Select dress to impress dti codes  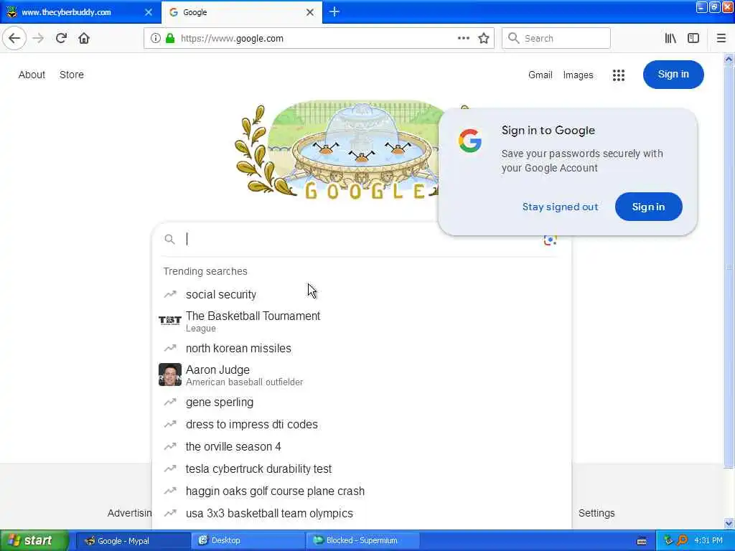point(361,424)
